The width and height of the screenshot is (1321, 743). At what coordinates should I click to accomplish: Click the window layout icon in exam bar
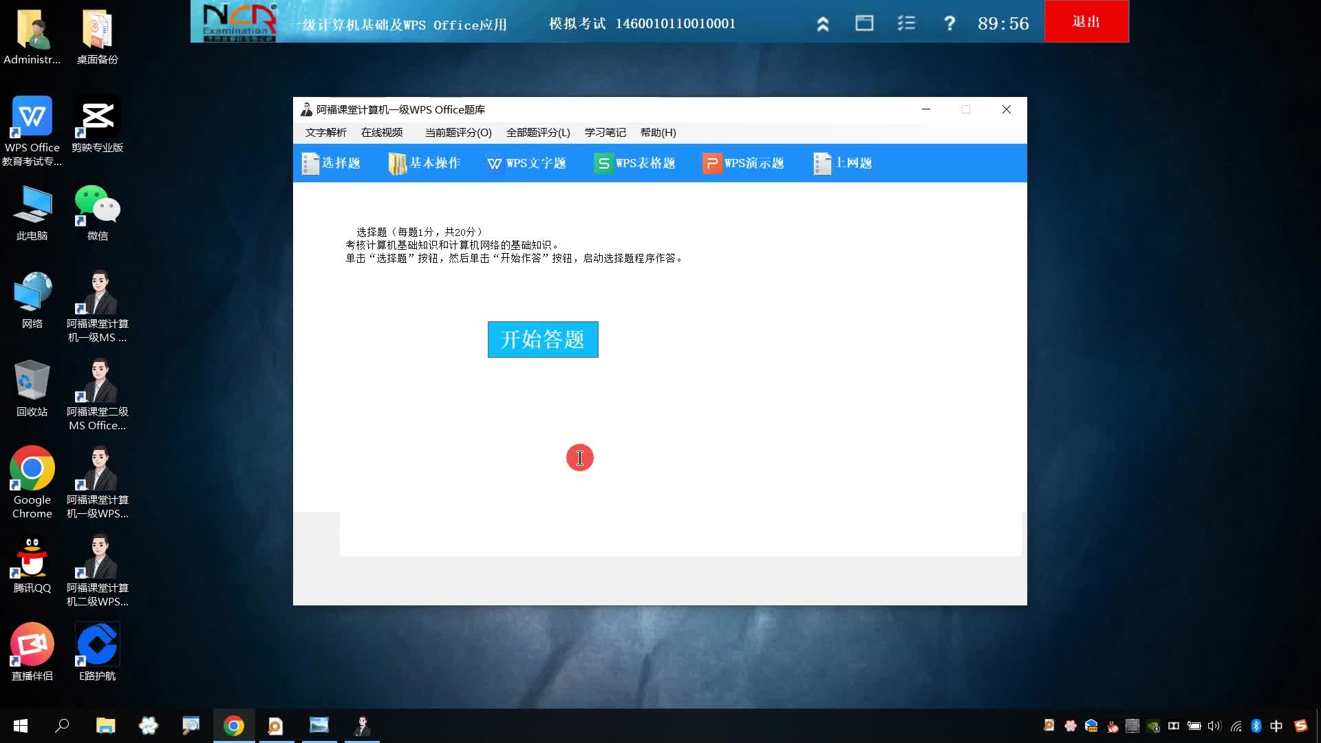tap(864, 23)
